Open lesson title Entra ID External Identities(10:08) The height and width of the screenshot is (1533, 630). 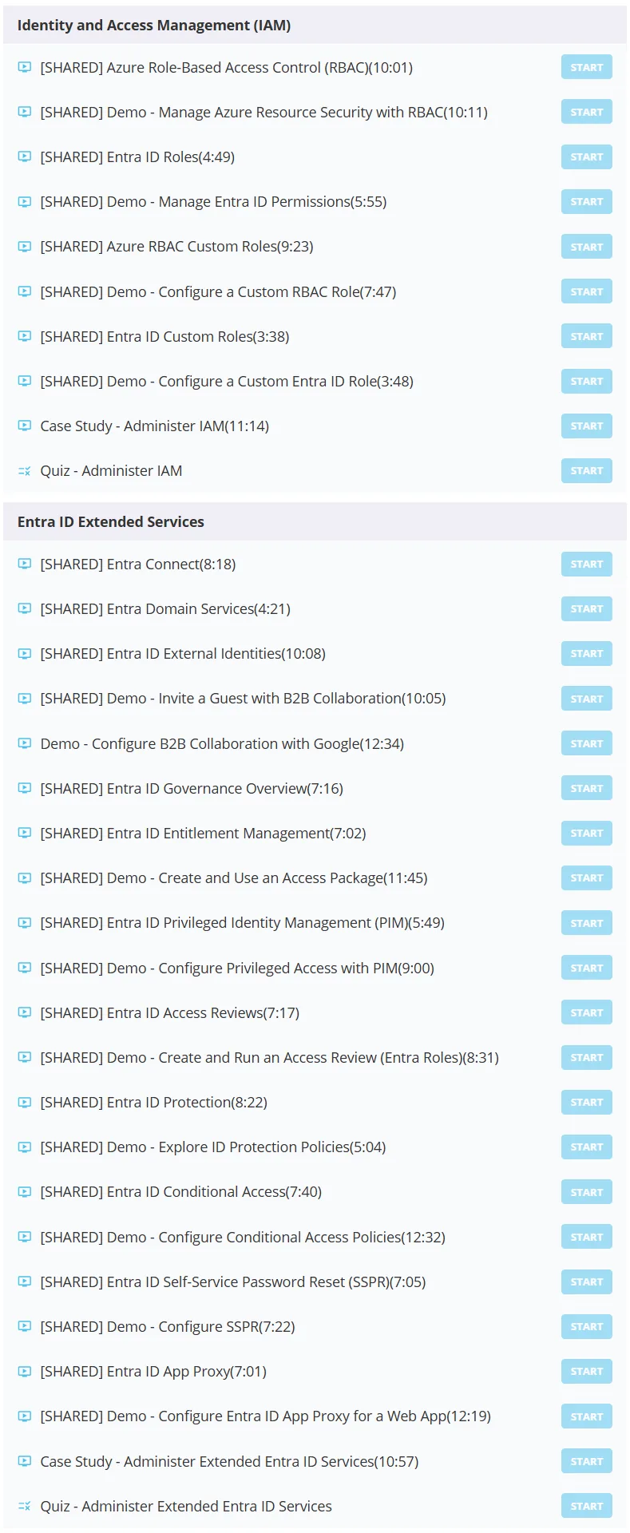pos(183,653)
